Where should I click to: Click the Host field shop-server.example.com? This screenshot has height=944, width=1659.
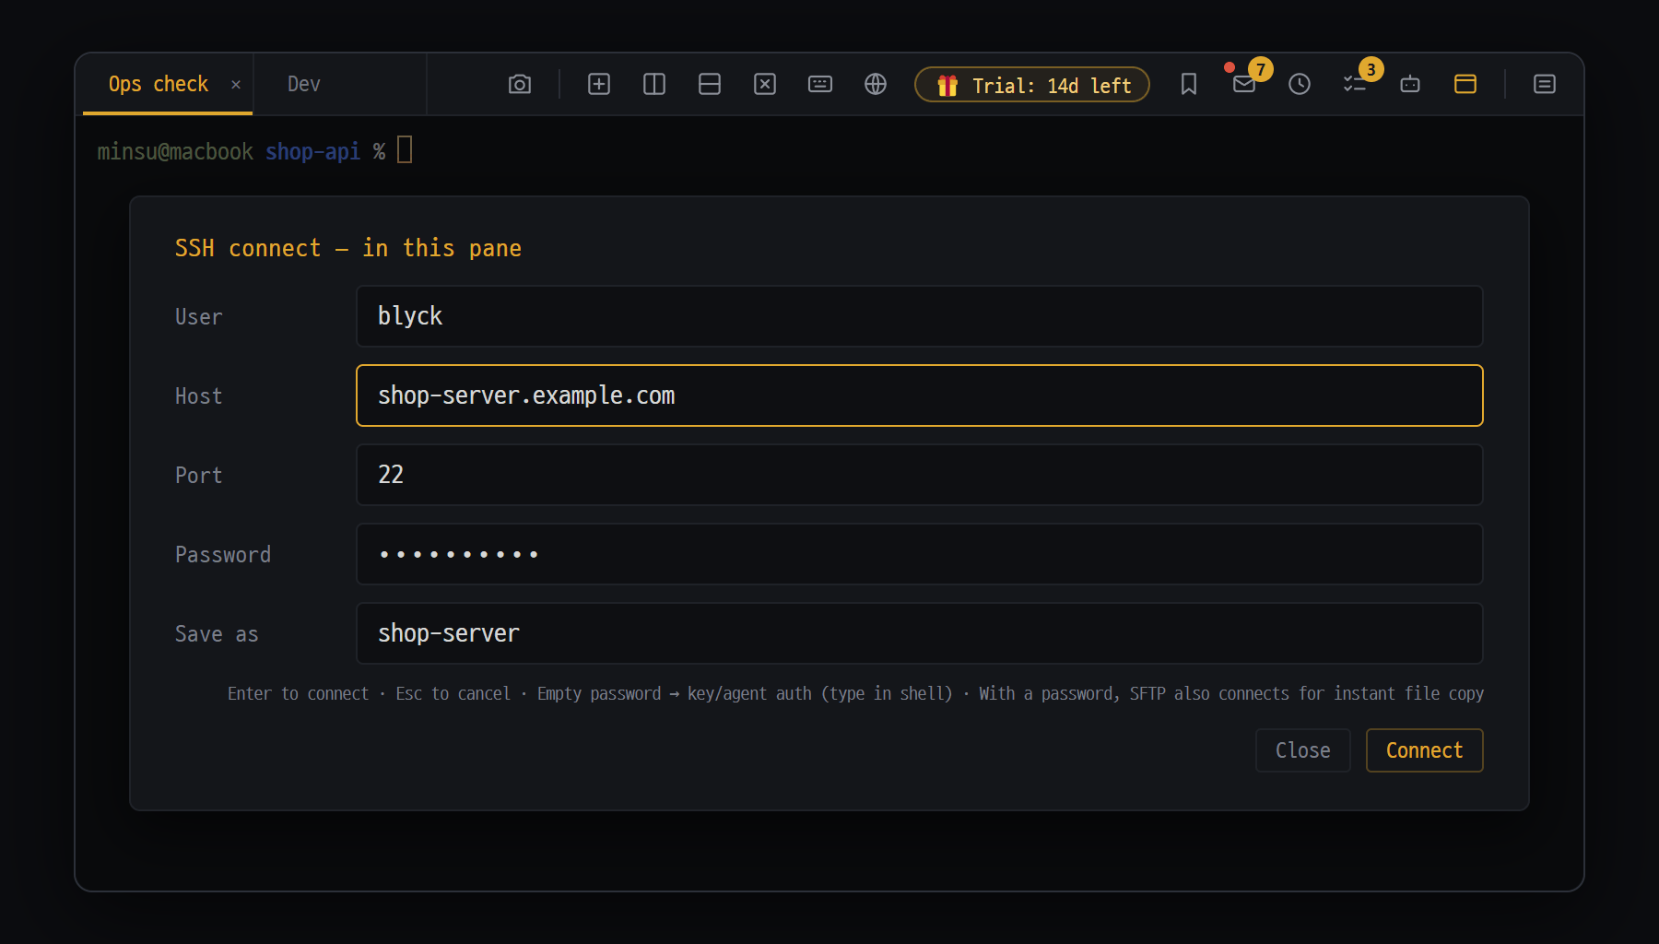pyautogui.click(x=919, y=395)
